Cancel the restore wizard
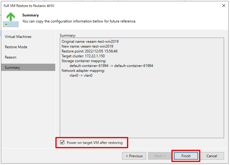The width and height of the screenshot is (230, 165). point(212,156)
